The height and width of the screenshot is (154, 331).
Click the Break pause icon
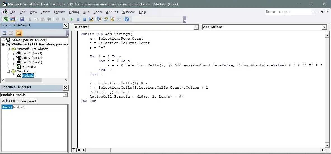click(x=78, y=19)
